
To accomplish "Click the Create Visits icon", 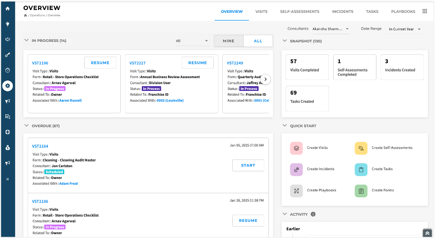I will 297,148.
